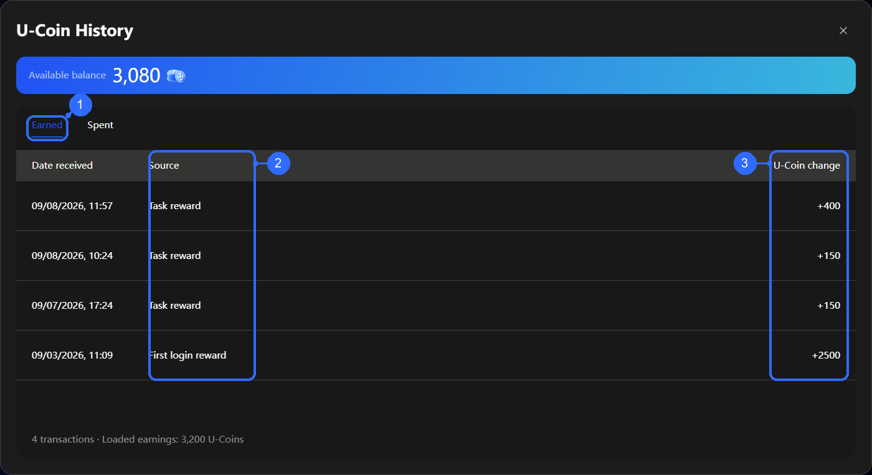Select the date 09/08/2026, 11:57
872x475 pixels.
[72, 206]
